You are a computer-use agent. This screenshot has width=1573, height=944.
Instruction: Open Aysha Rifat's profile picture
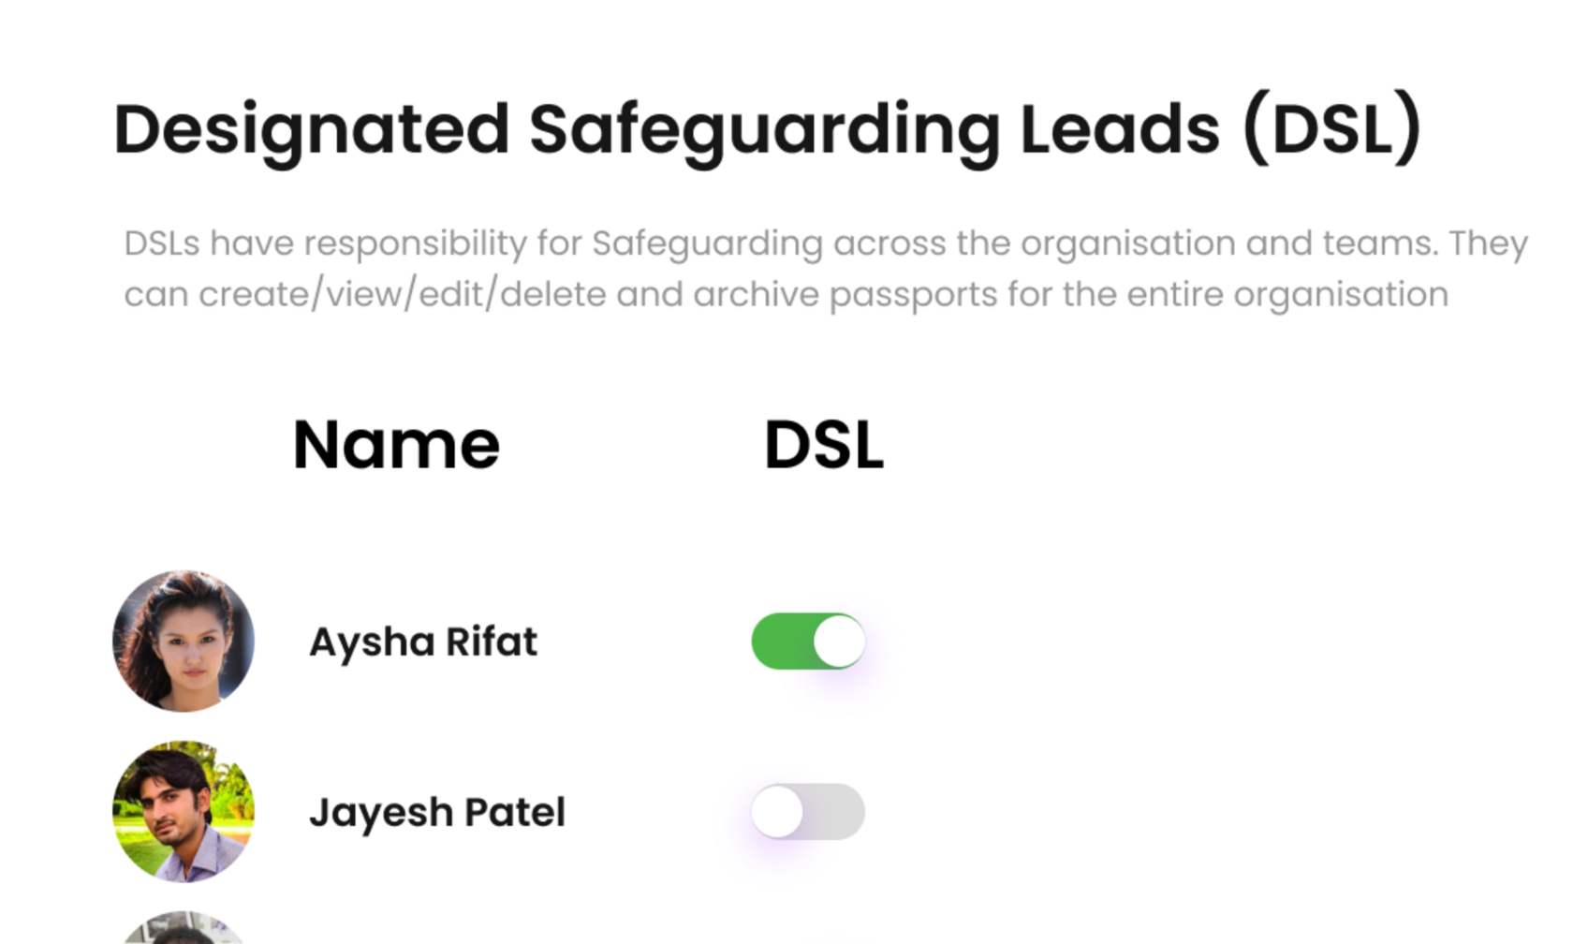184,640
